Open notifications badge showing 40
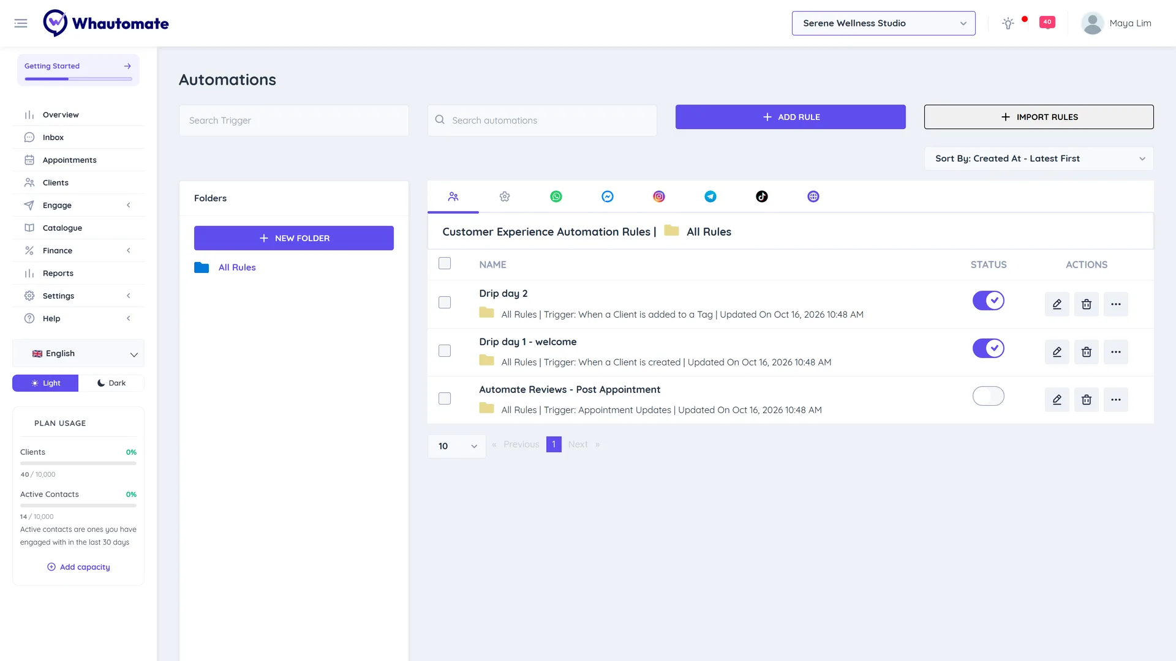The image size is (1176, 661). coord(1047,22)
